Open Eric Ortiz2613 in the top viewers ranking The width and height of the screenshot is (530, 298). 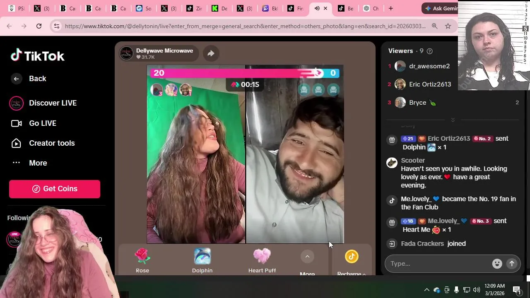(x=430, y=84)
